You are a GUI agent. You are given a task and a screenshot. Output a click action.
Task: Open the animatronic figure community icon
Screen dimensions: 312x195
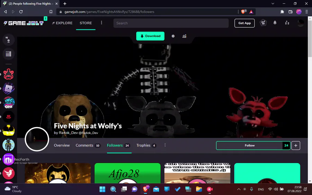tap(8, 145)
